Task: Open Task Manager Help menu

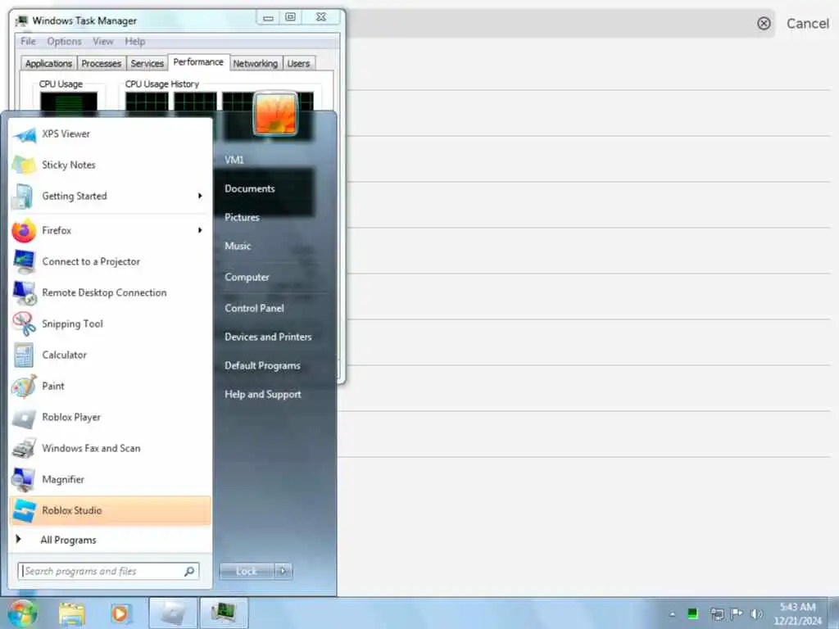Action: [135, 41]
